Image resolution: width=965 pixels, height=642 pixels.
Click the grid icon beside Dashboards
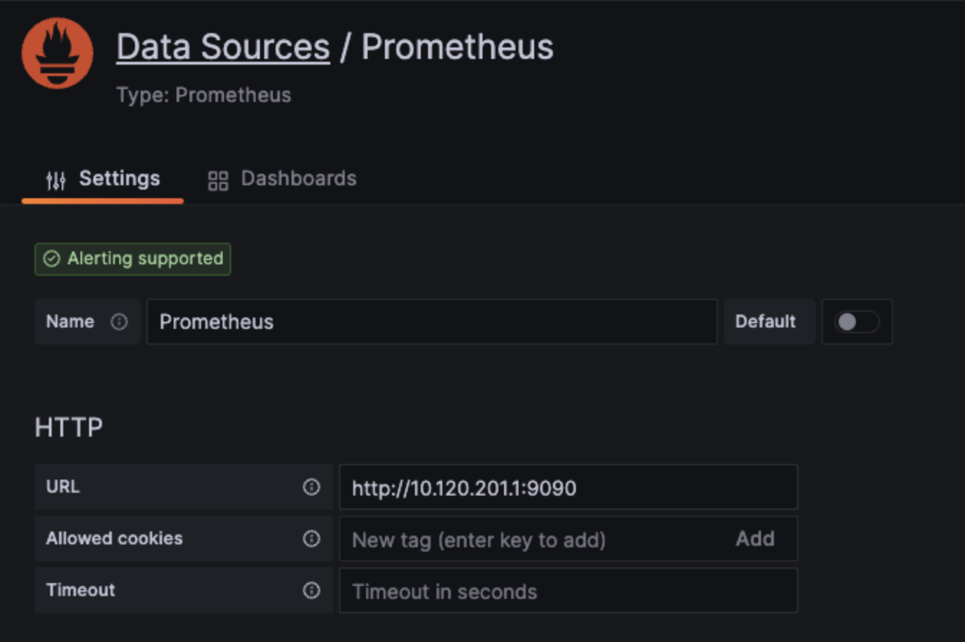218,179
